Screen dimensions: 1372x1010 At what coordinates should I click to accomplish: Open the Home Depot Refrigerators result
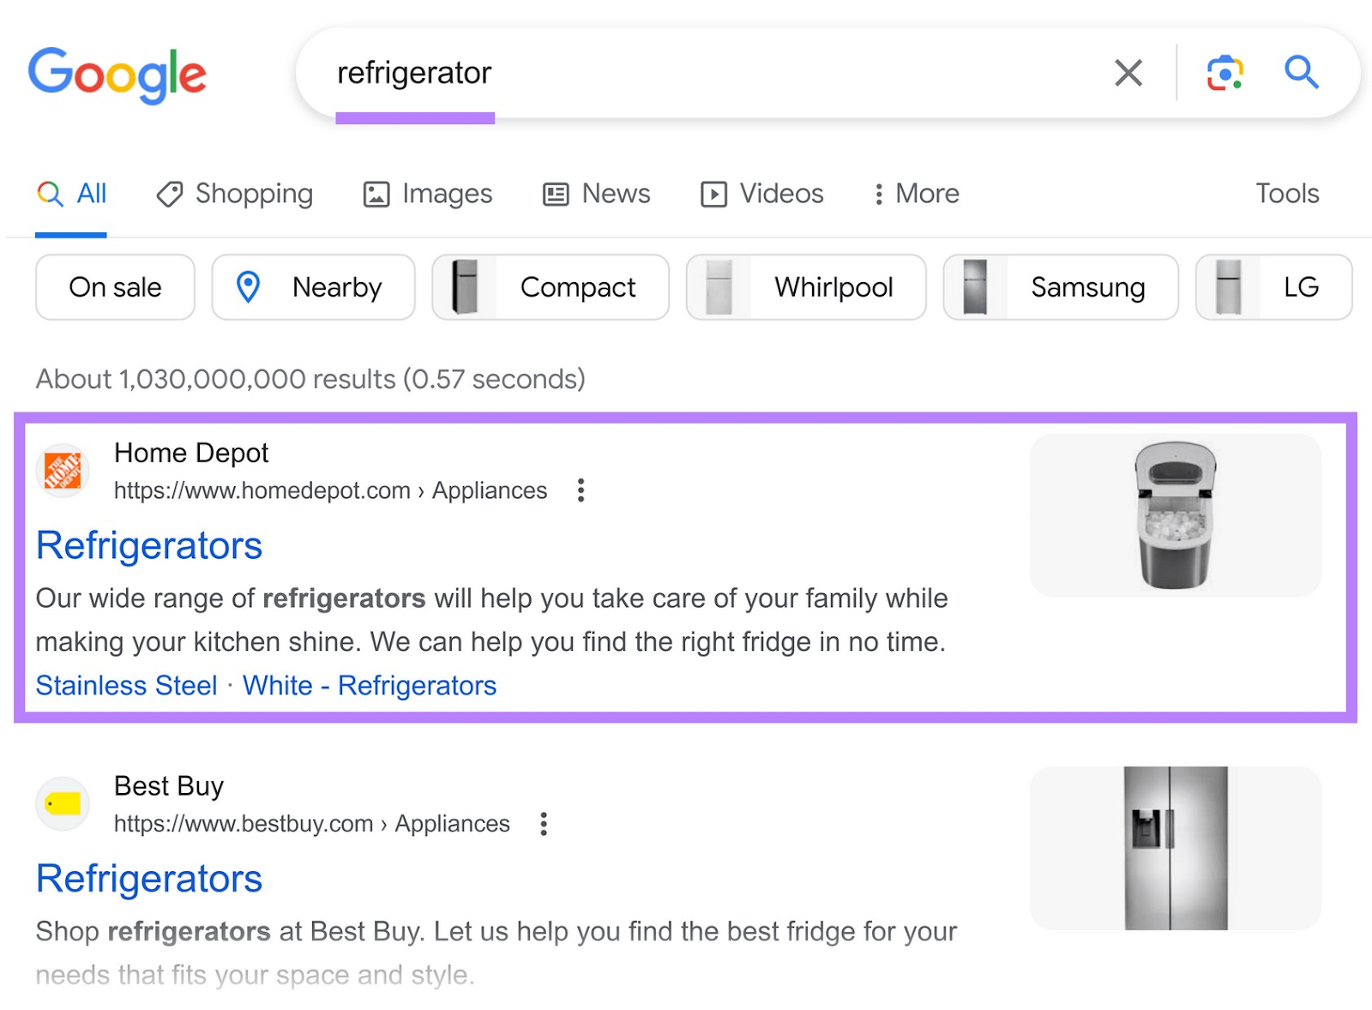click(148, 545)
